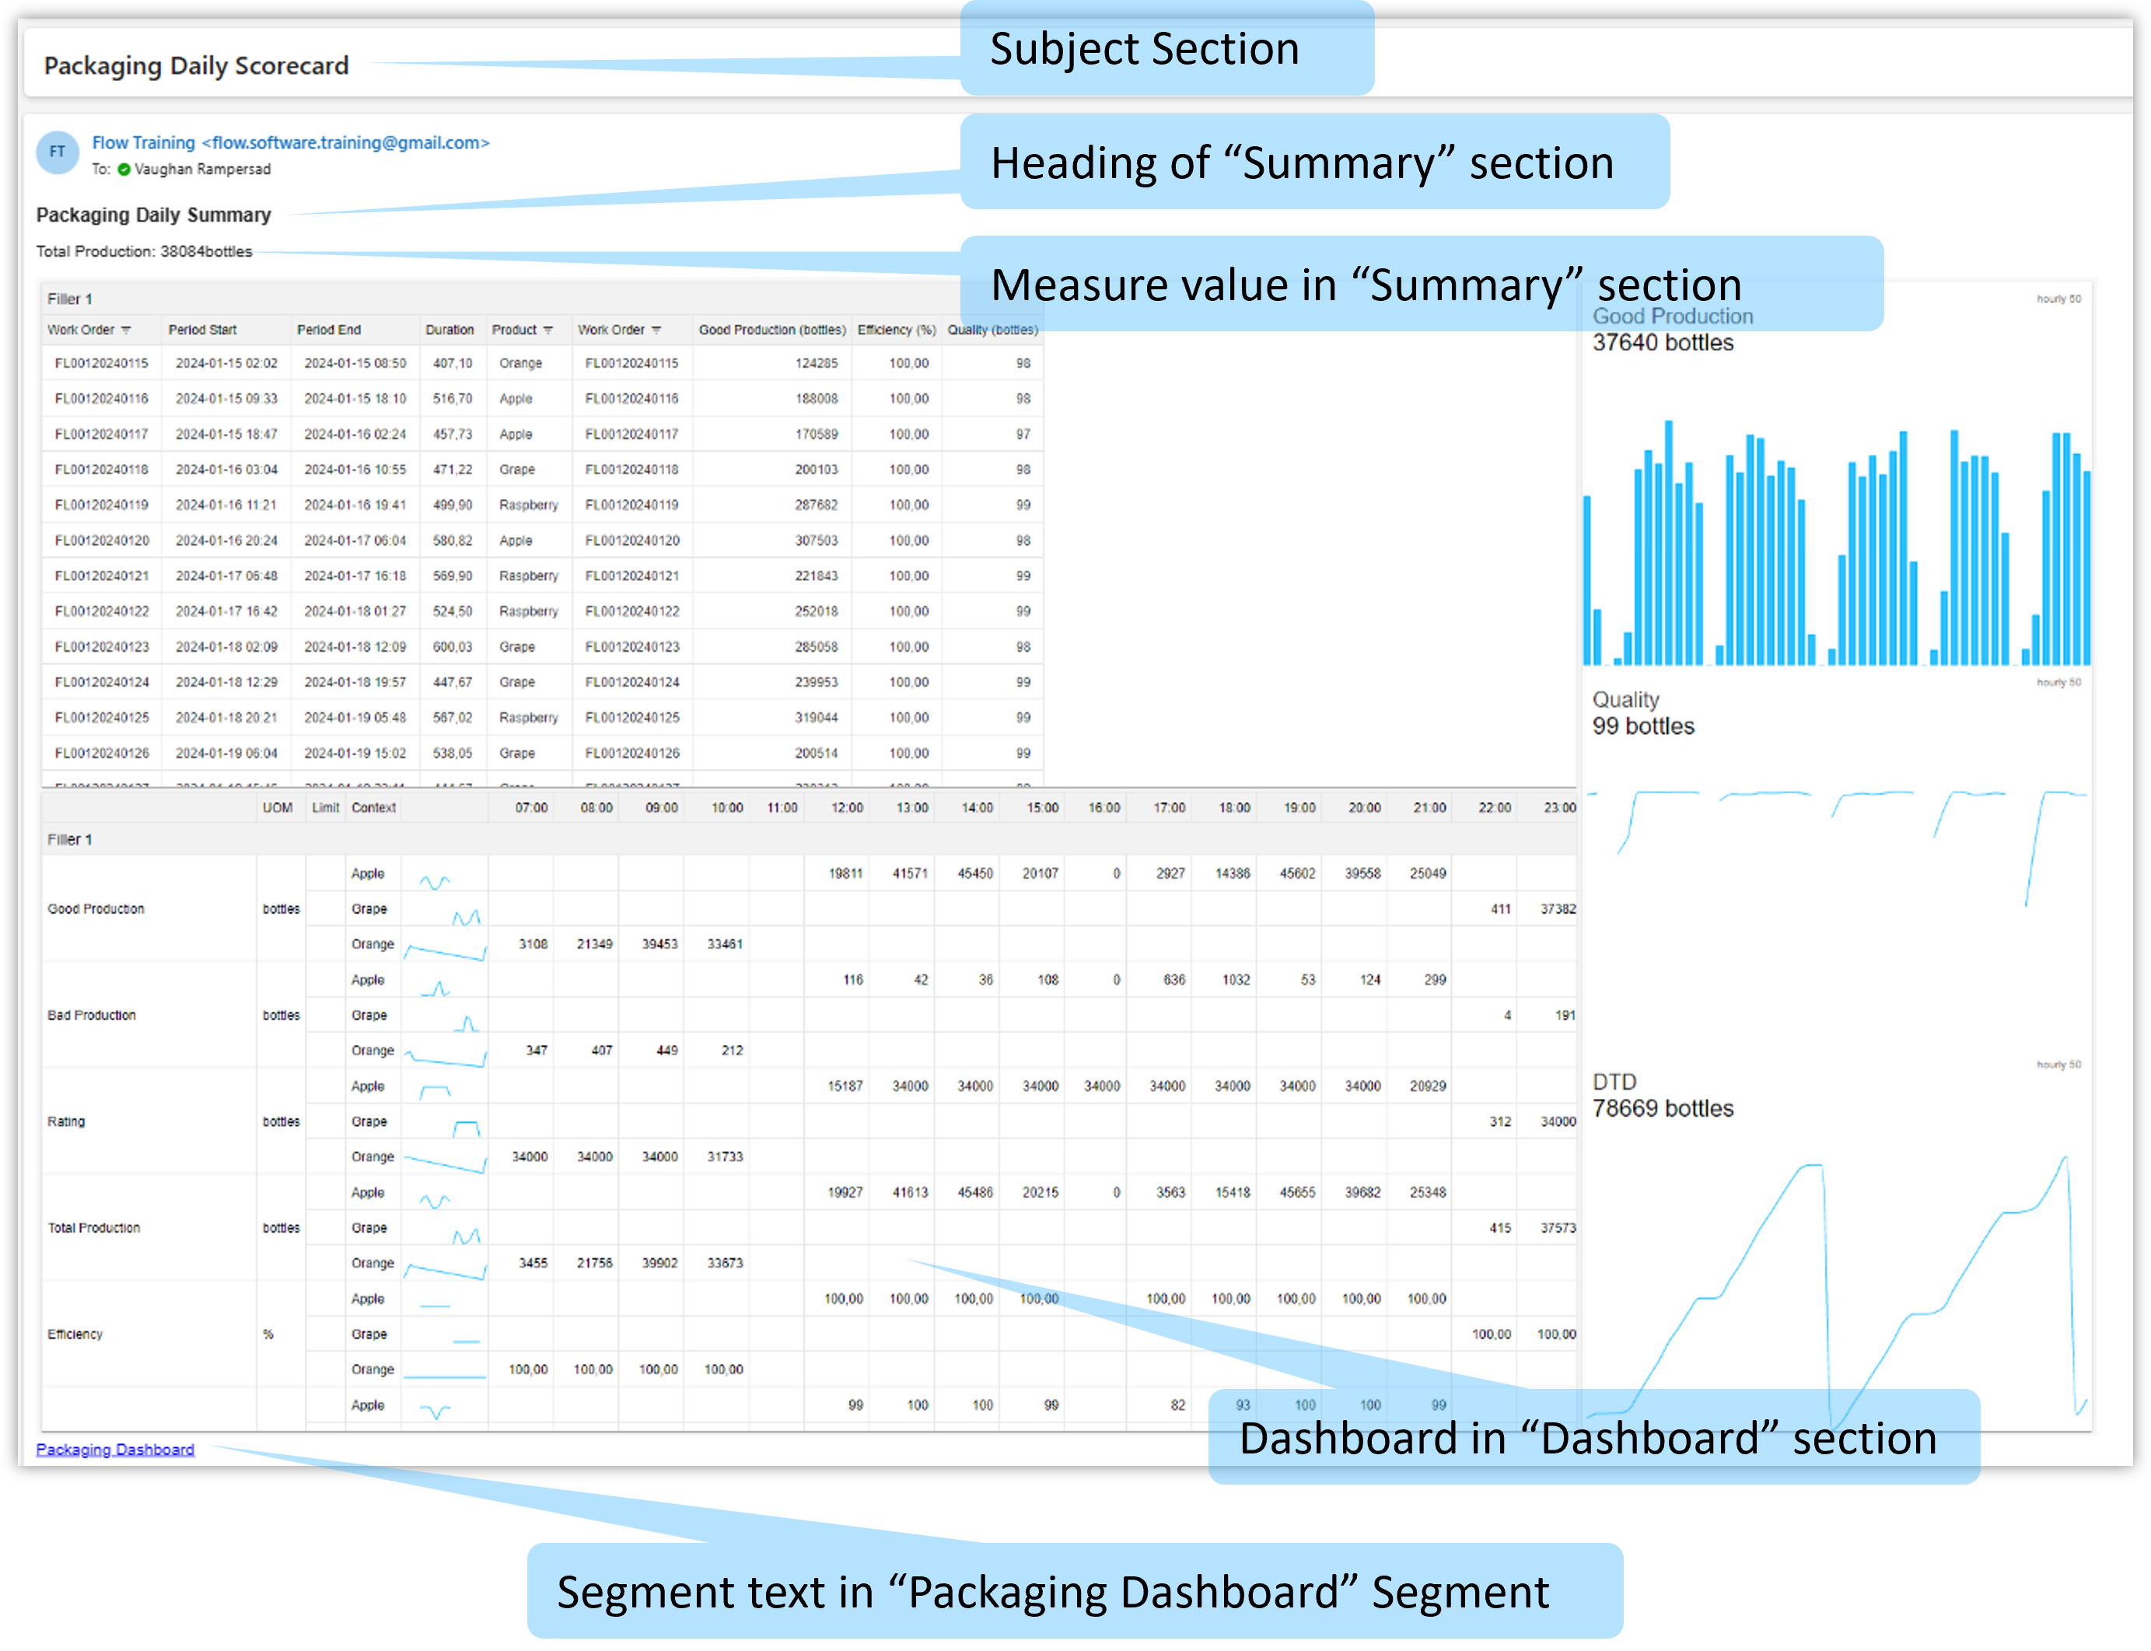Select Period Start cell 2024-01-15 02:02
This screenshot has width=2151, height=1651.
point(226,364)
